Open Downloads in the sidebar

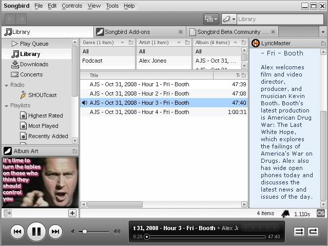[x=36, y=64]
